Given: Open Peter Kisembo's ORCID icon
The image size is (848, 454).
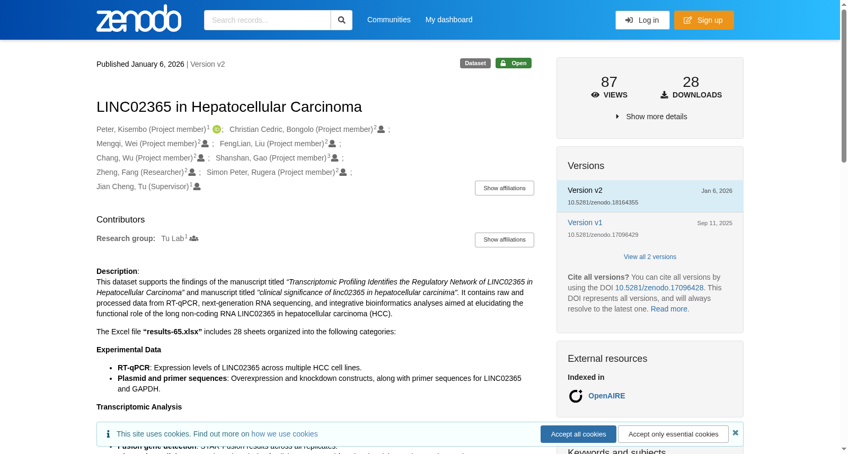Looking at the screenshot, I should coord(217,129).
